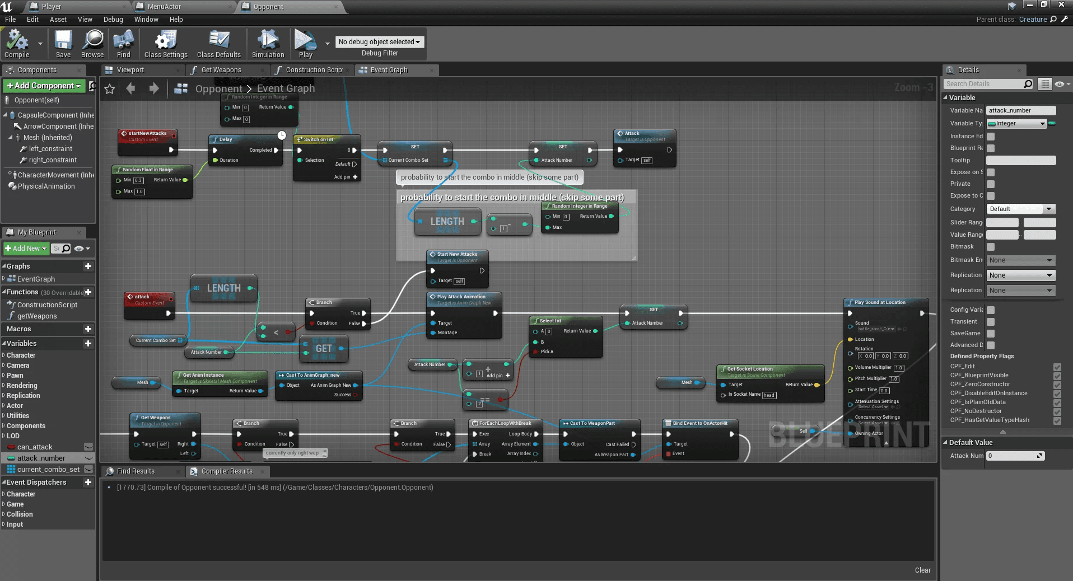Click Delay node clock icon
Screen dimensions: 1073x581
282,135
